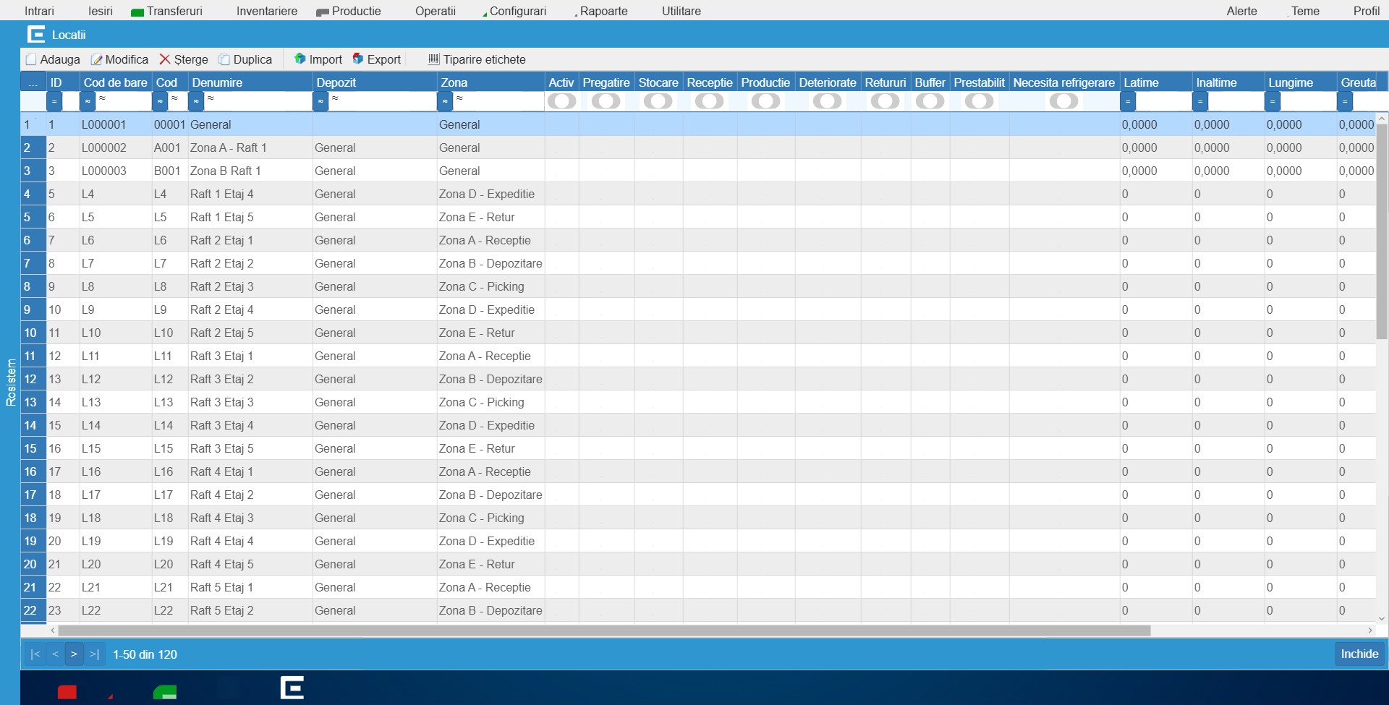Open the Denumire filter operator dropdown

click(x=196, y=101)
